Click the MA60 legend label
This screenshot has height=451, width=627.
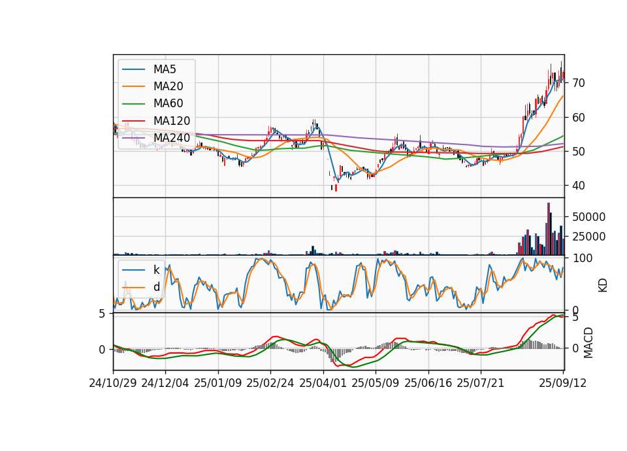coord(168,104)
